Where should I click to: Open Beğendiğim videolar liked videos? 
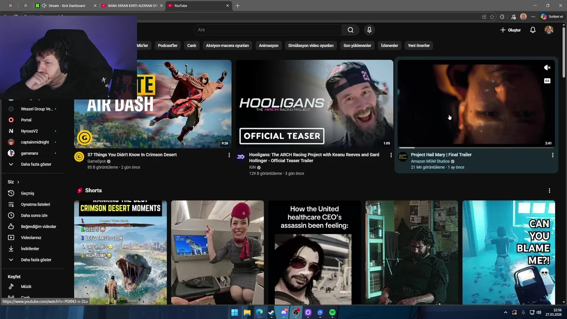click(x=39, y=226)
